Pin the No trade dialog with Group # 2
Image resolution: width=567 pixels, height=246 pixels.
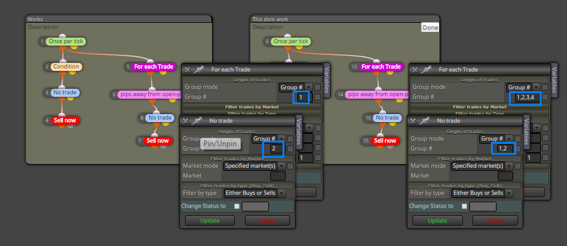[x=197, y=121]
